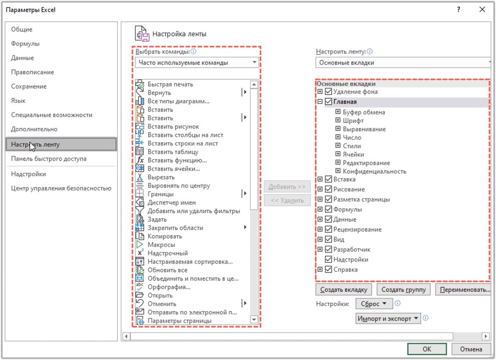Click the filter funnel icon for Добавить или удалить фильтры

click(140, 211)
